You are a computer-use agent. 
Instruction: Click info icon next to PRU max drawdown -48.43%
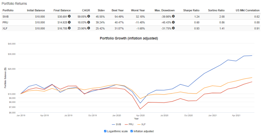[173, 22]
